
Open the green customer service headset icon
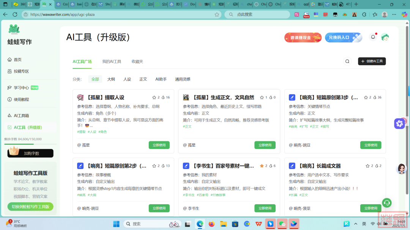click(x=386, y=203)
